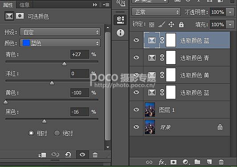
Task: Expand the 填充 slider arrow
Action: (230, 24)
